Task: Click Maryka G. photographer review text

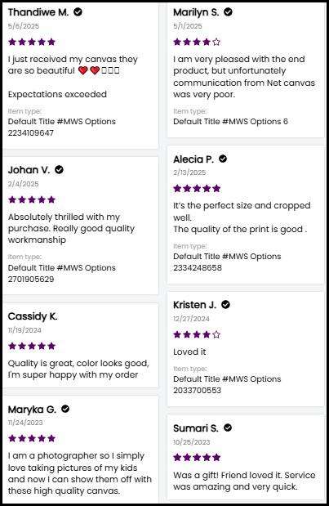Action: pyautogui.click(x=79, y=473)
